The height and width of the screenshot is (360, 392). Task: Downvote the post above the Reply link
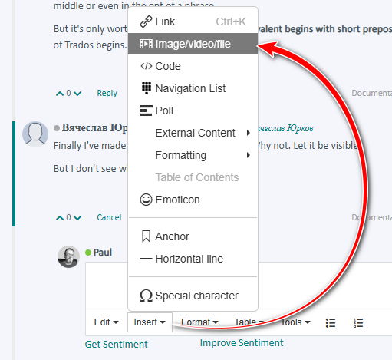[77, 94]
